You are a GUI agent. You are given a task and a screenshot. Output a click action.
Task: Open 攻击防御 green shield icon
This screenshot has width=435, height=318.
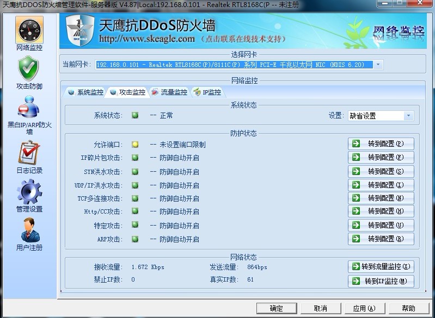(28, 68)
